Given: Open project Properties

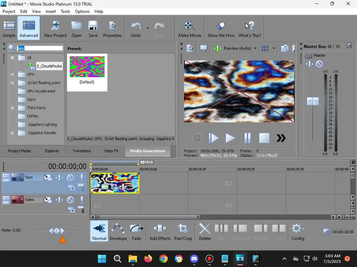Looking at the screenshot, I should pyautogui.click(x=112, y=29).
